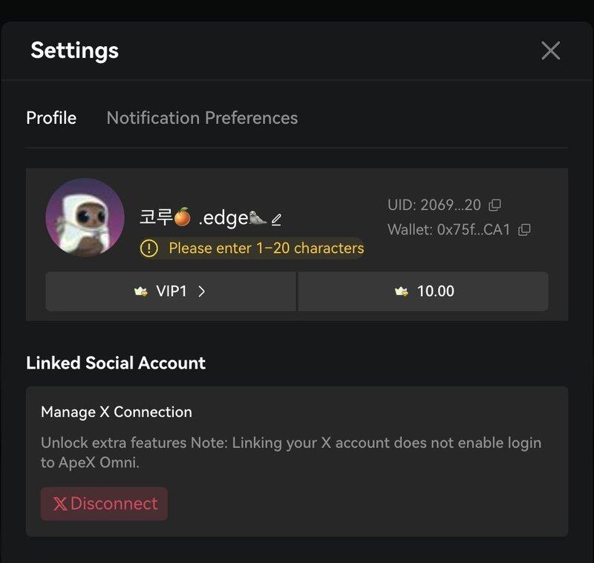Screen dimensions: 594x563
Task: Switch to the Profile tab
Action: 51,118
